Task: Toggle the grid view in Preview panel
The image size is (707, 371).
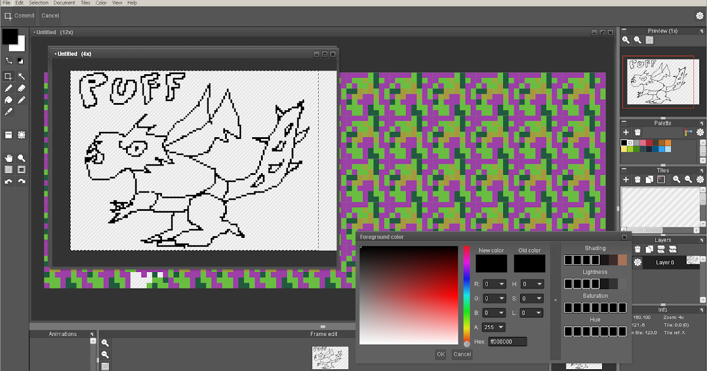Action: [649, 40]
